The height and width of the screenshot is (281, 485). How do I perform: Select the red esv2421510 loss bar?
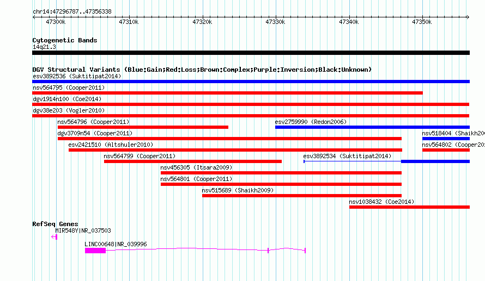coord(235,150)
